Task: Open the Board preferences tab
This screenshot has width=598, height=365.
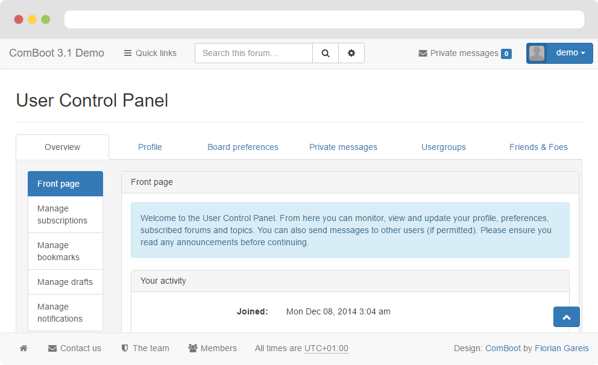Action: pyautogui.click(x=243, y=147)
